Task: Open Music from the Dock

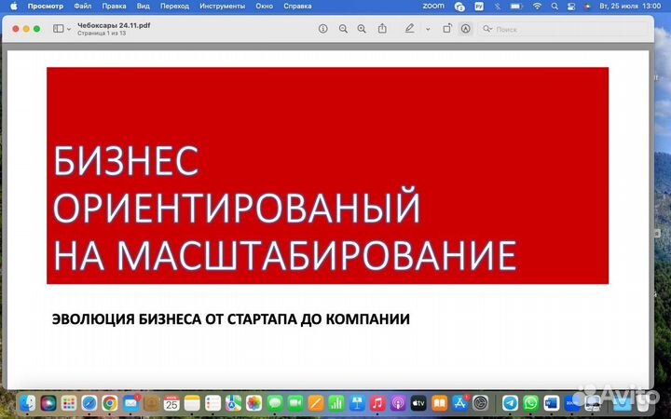Action: point(377,403)
